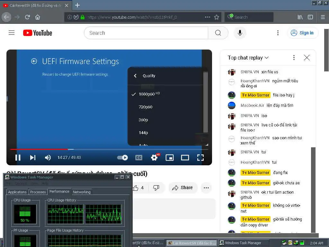Image resolution: width=329 pixels, height=247 pixels.
Task: Open Windows Task Manager taskbar button
Action: (x=244, y=243)
